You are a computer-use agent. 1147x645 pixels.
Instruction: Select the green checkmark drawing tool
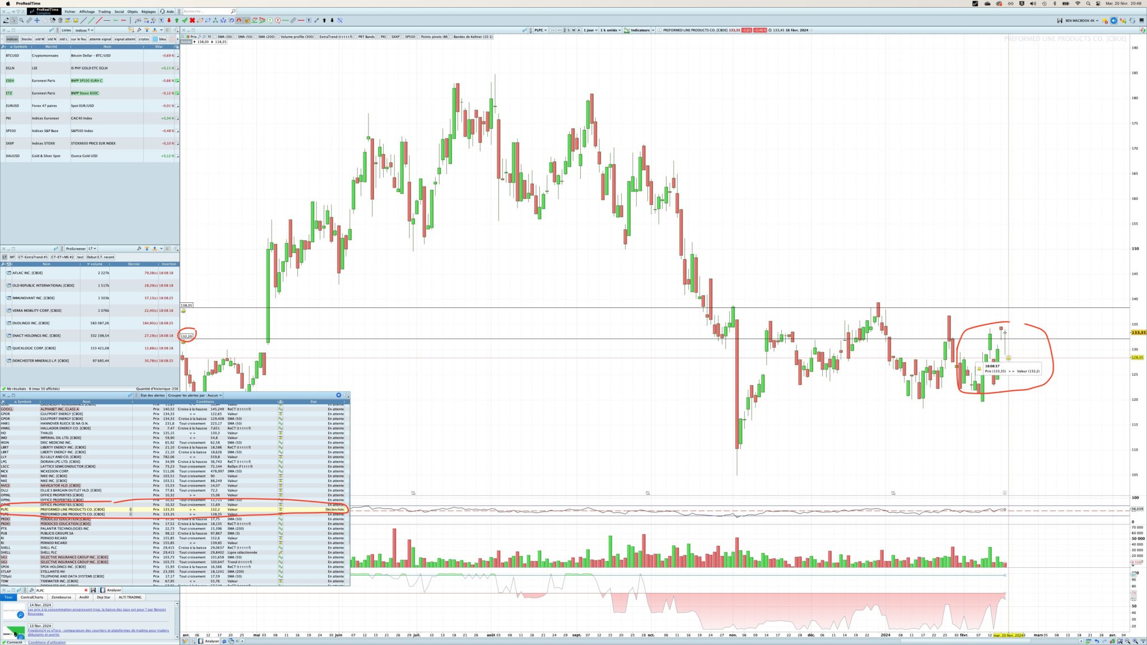click(x=184, y=20)
